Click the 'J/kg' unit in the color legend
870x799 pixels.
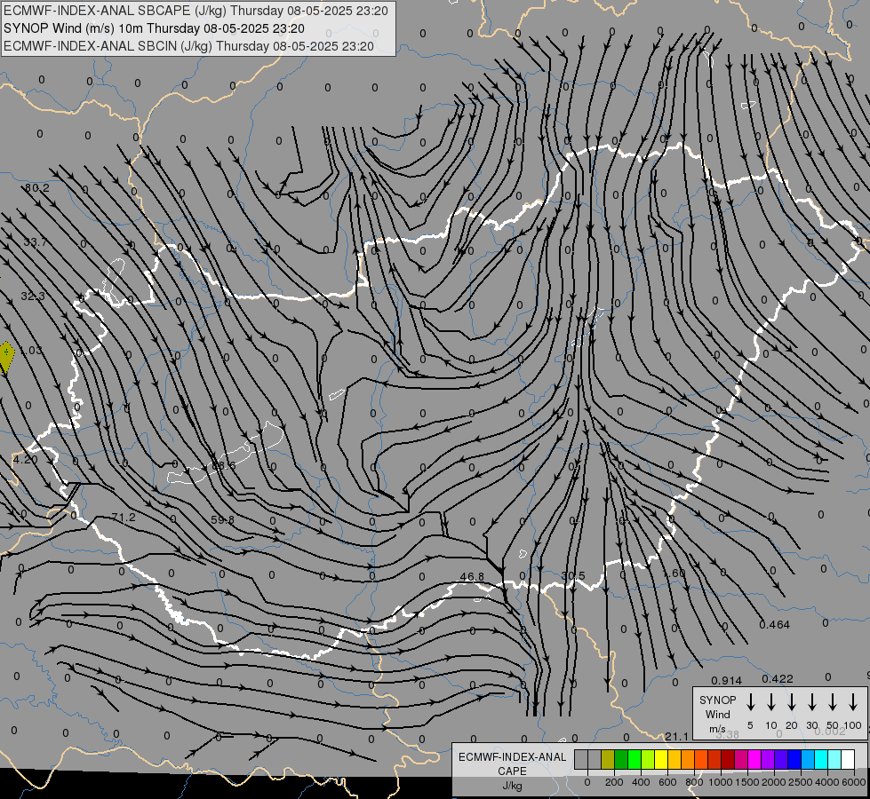512,786
